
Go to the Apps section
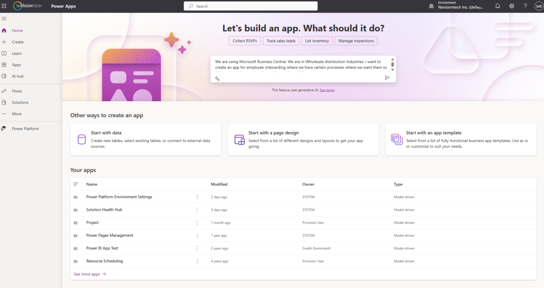[16, 65]
